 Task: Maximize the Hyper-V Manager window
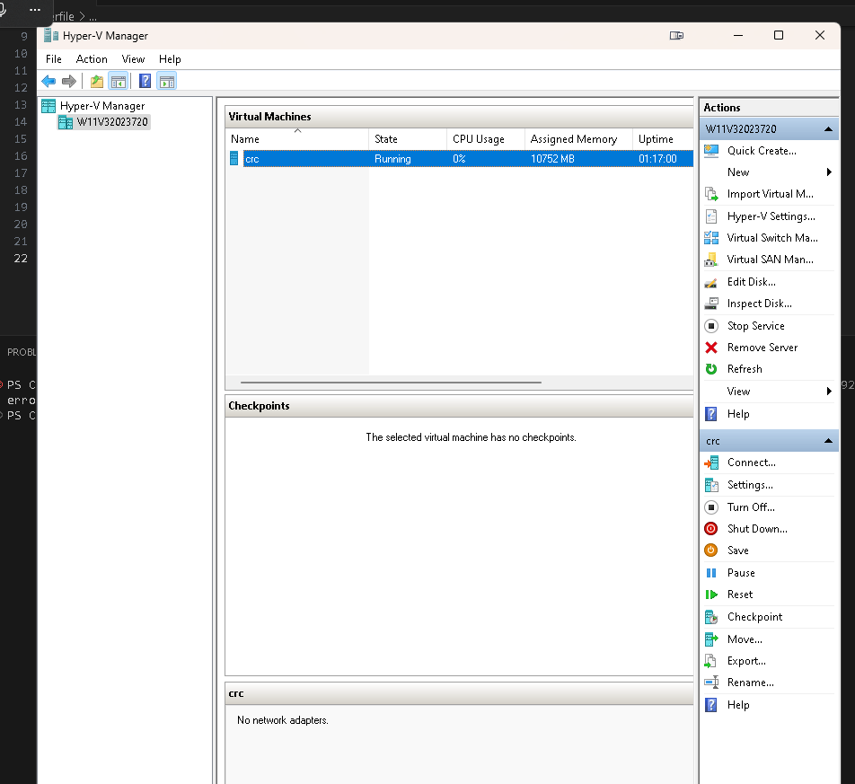[779, 35]
